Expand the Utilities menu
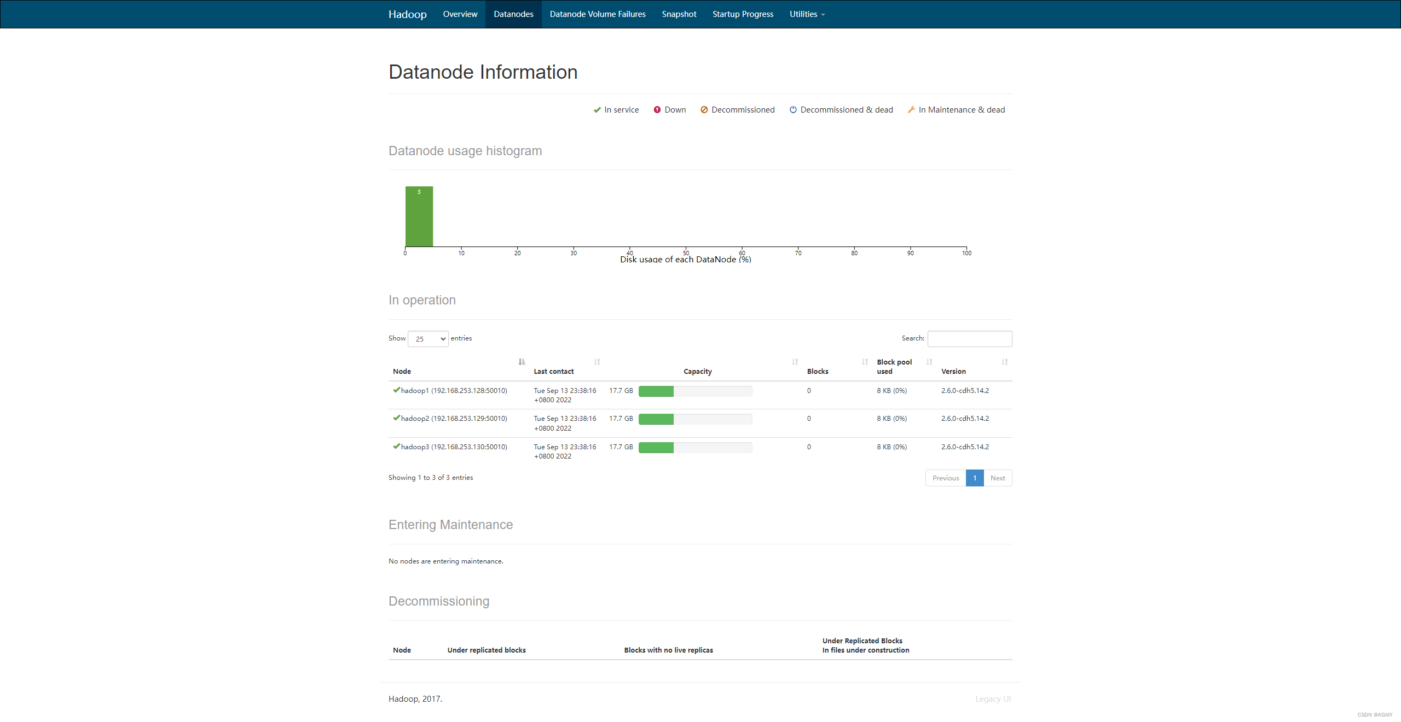 pyautogui.click(x=807, y=14)
